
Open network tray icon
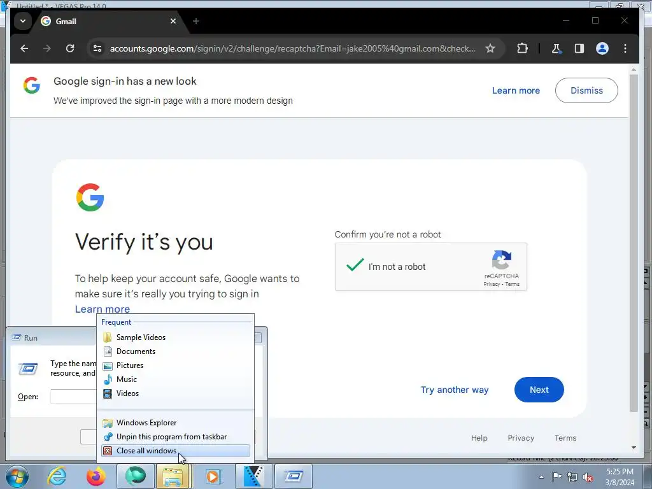coord(572,477)
